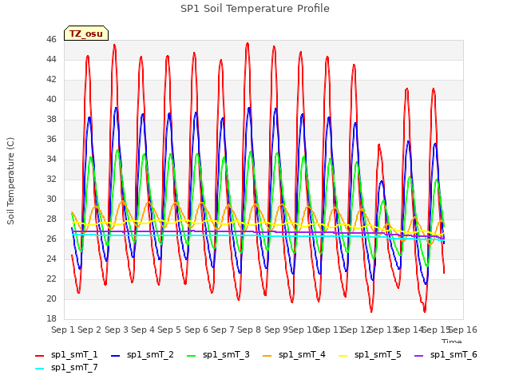The image size is (511, 383).
Task: Click the Sep 5 x-axis tick label
Action: 169,330
